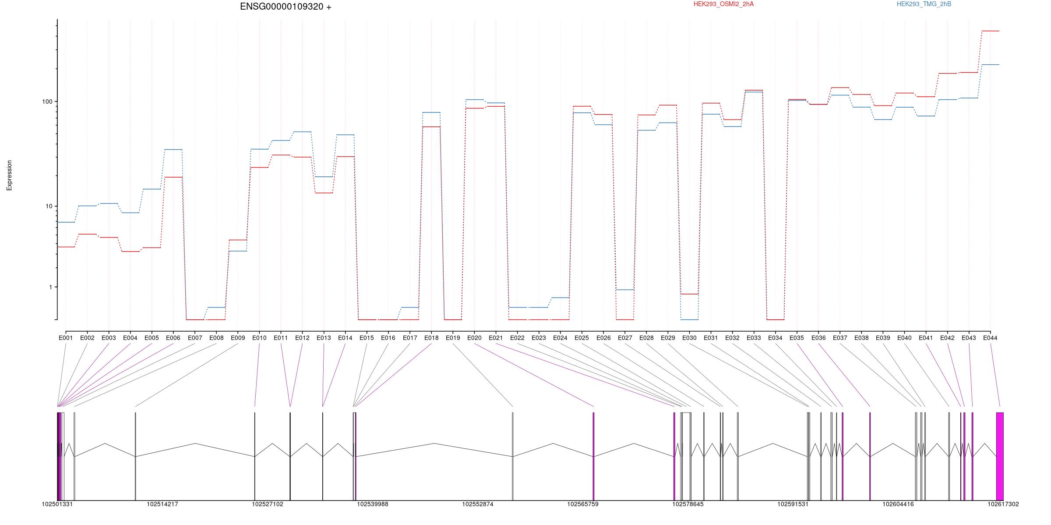Click exon label E012

tap(302, 338)
